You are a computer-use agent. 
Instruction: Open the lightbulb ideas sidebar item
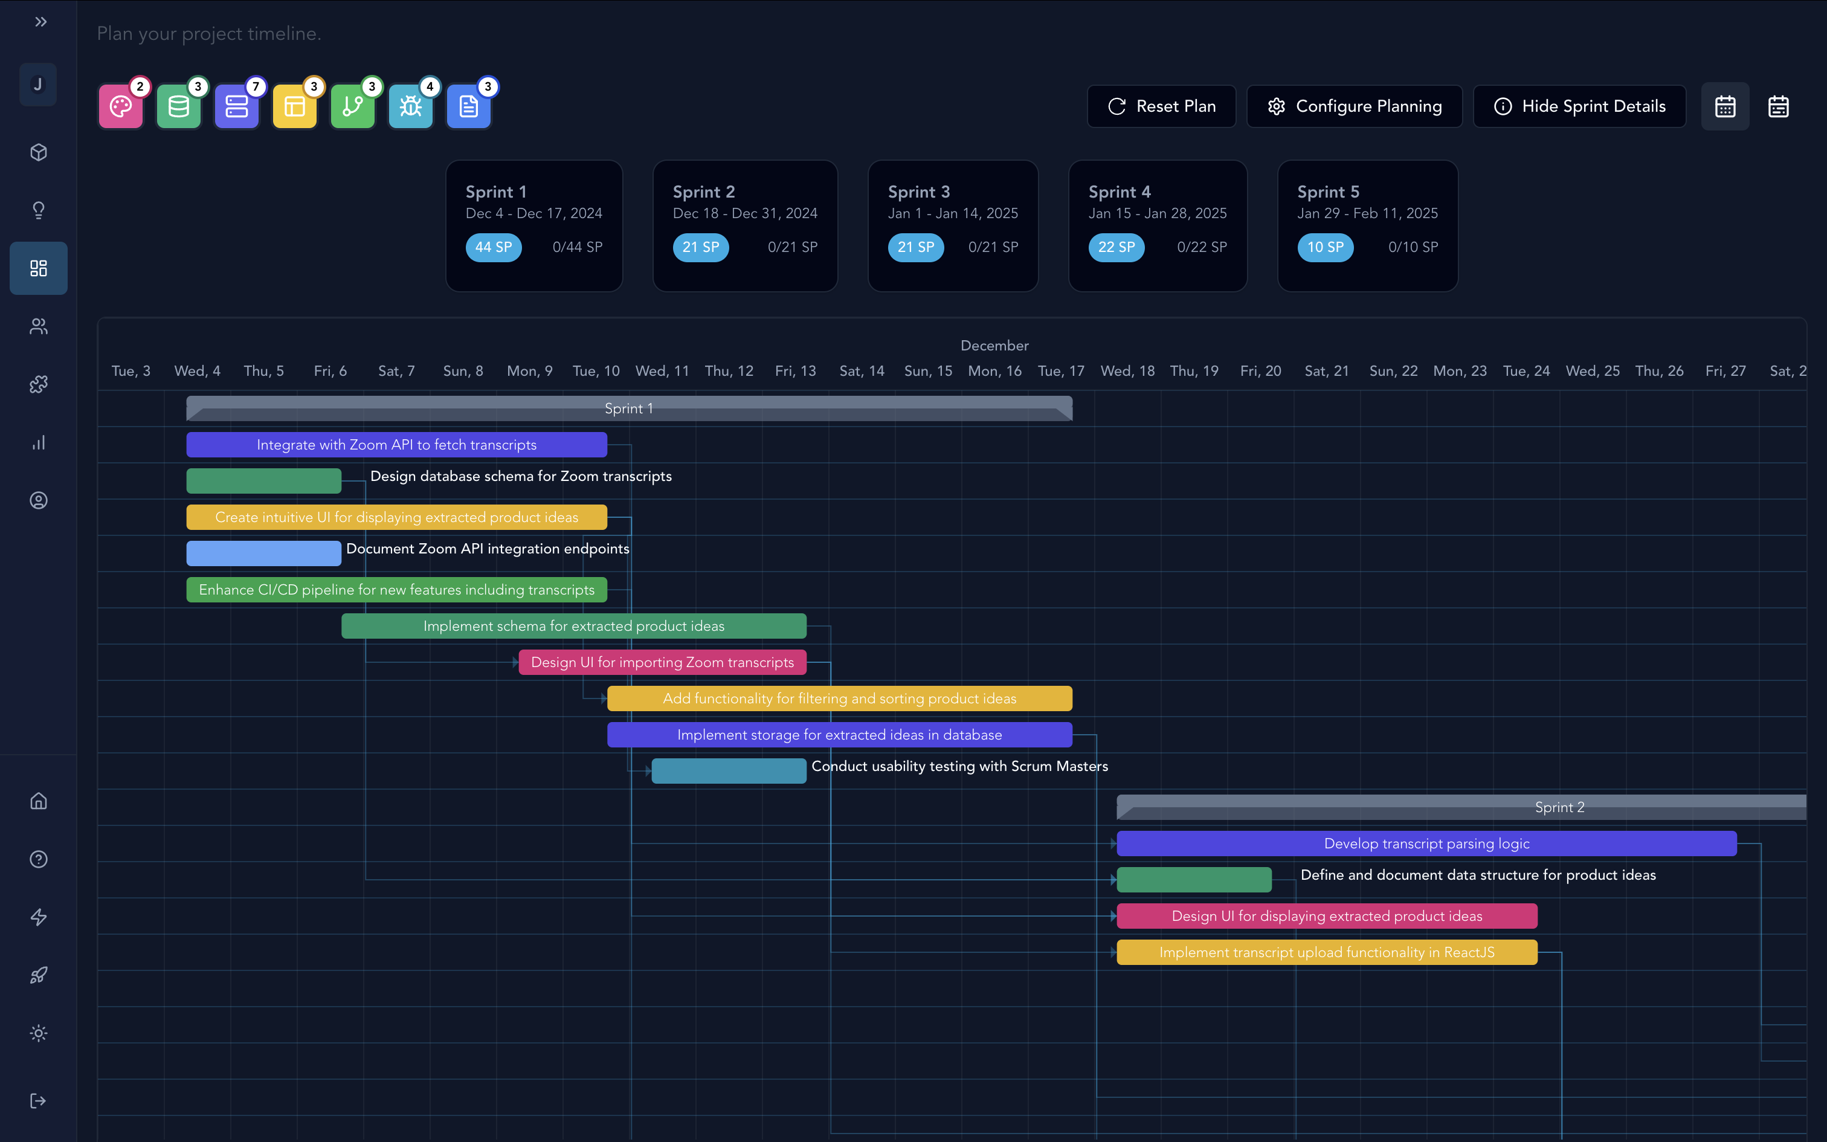pos(39,210)
